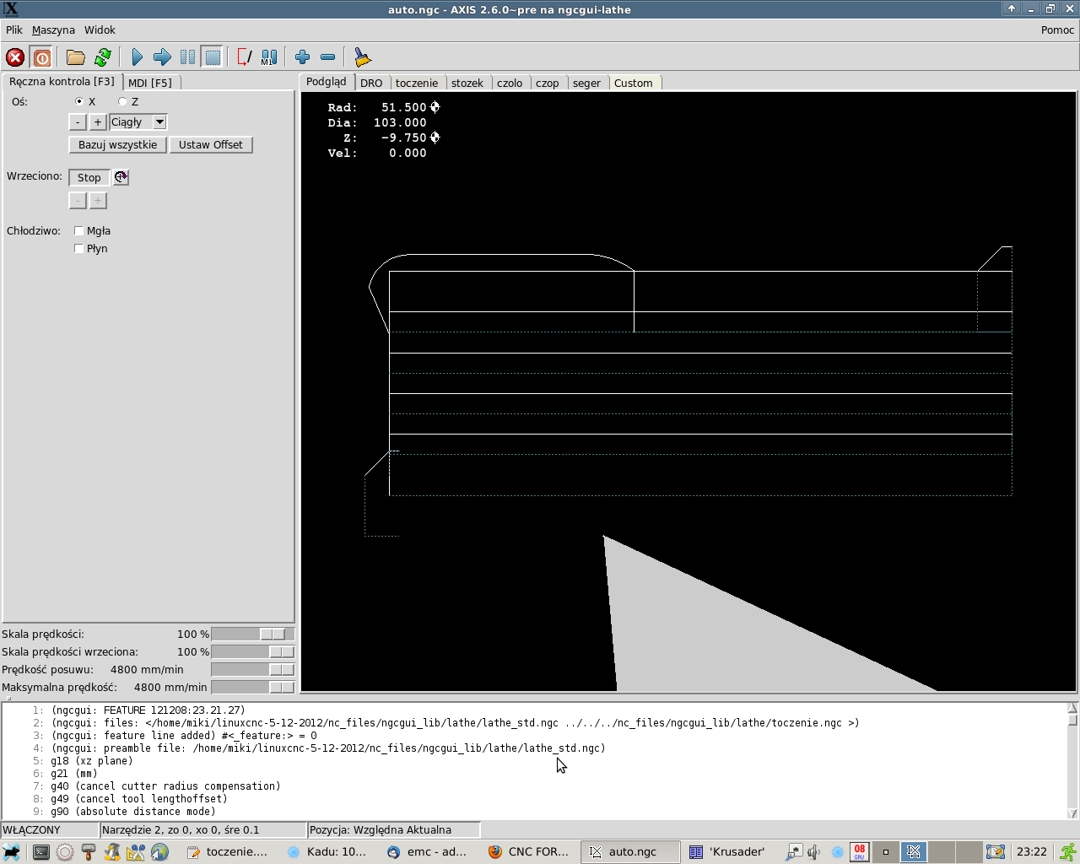
Task: Click Bazuj wszystkie button
Action: click(117, 145)
